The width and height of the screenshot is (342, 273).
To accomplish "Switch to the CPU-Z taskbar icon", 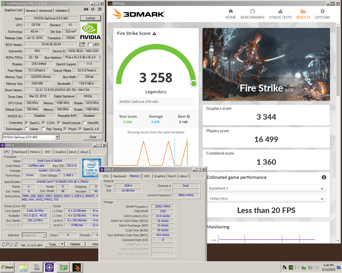I will tap(49, 267).
